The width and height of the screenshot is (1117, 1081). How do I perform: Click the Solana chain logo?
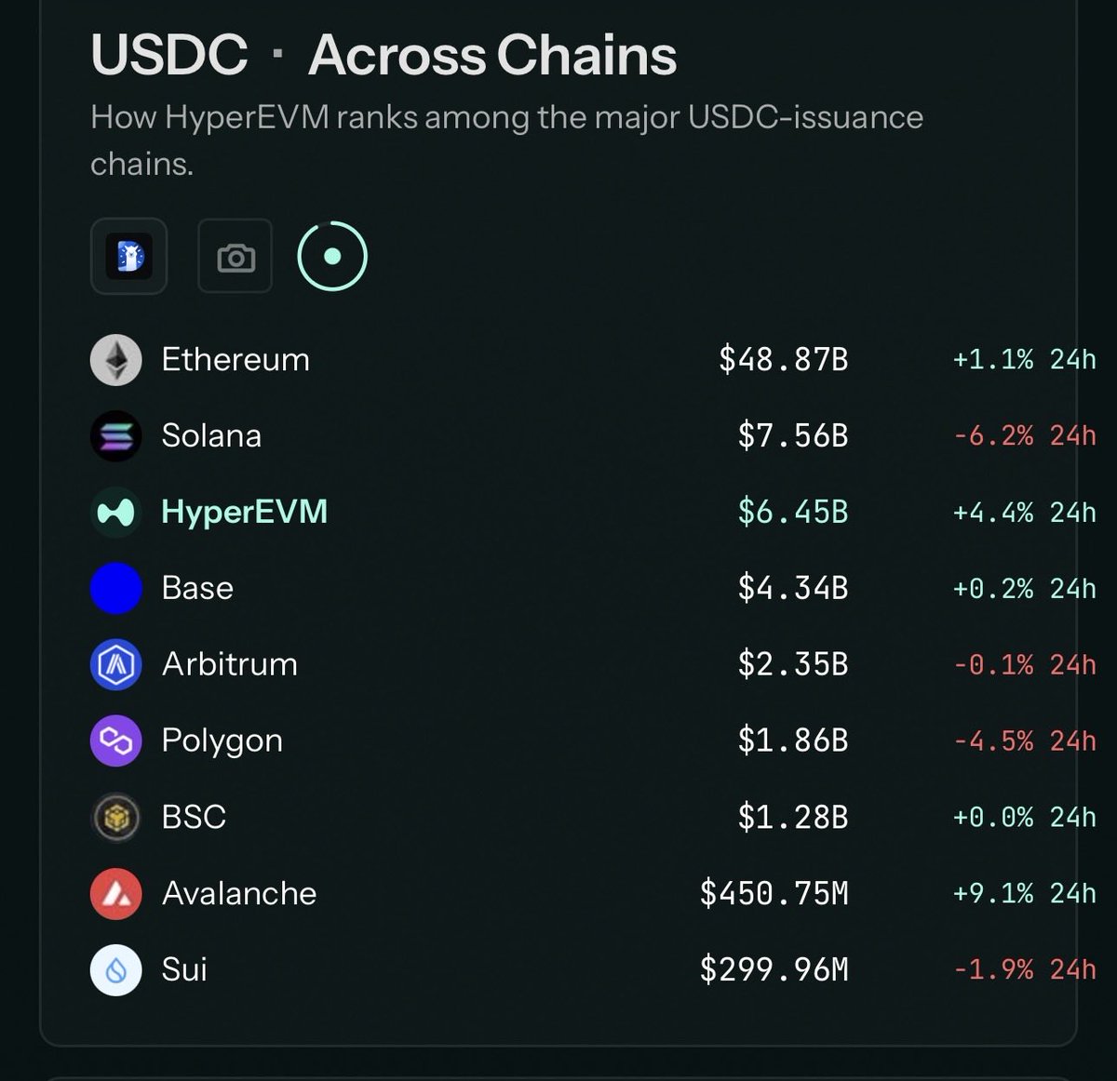tap(116, 435)
